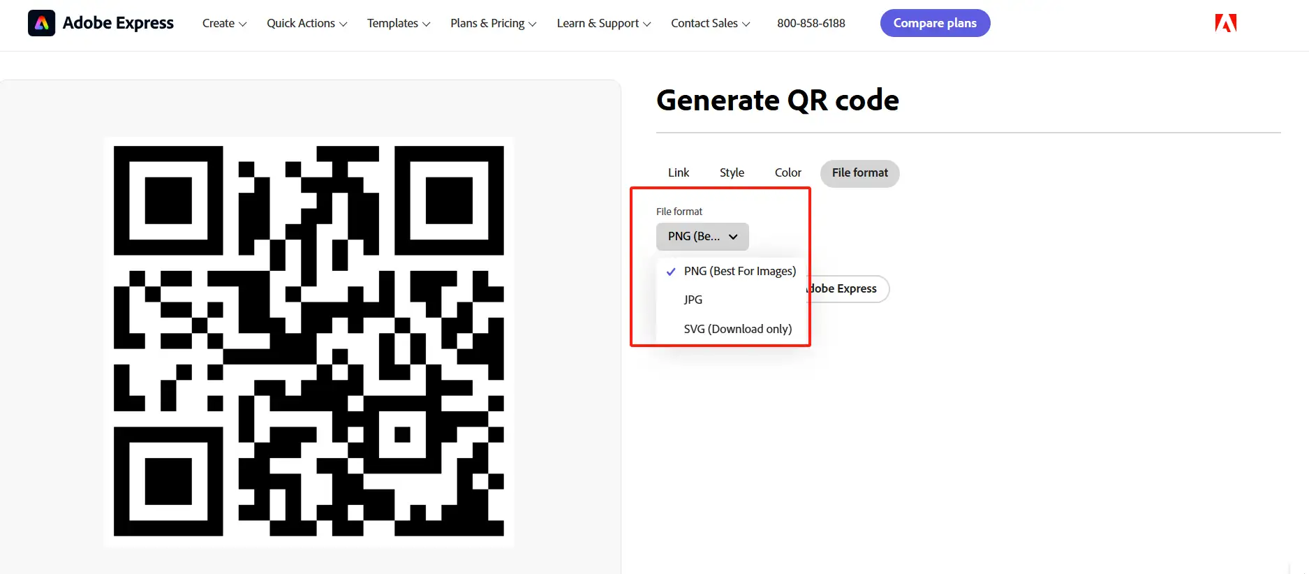Toggle the PNG file format dropdown

pyautogui.click(x=702, y=237)
